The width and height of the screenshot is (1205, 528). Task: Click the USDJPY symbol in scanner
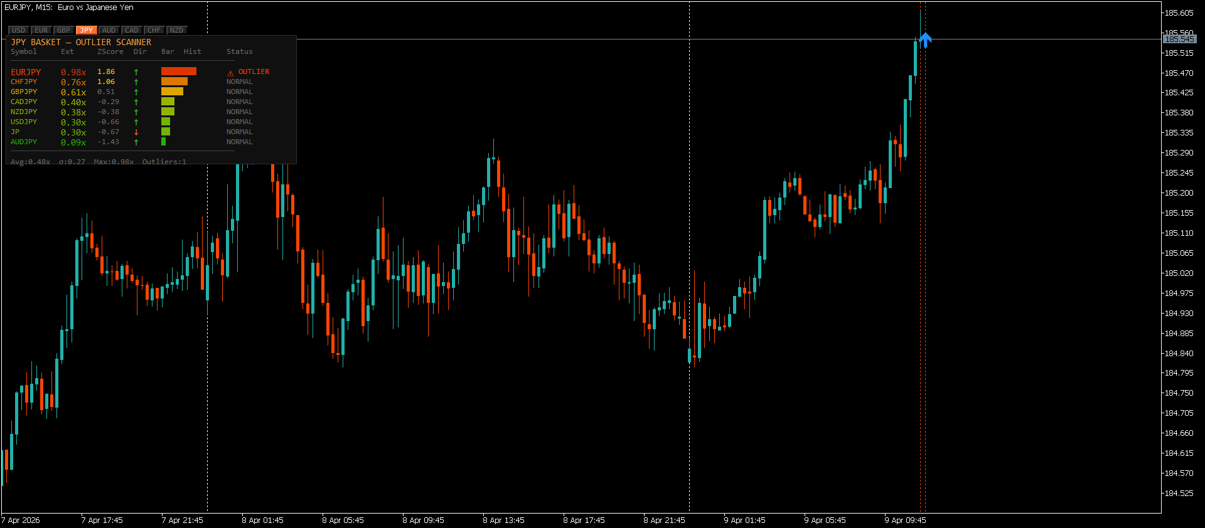(24, 122)
